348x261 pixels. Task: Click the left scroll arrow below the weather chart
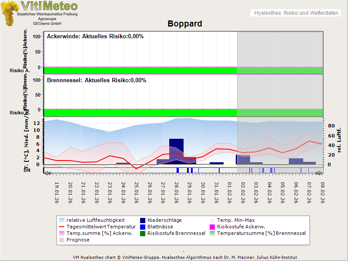[x=47, y=173]
